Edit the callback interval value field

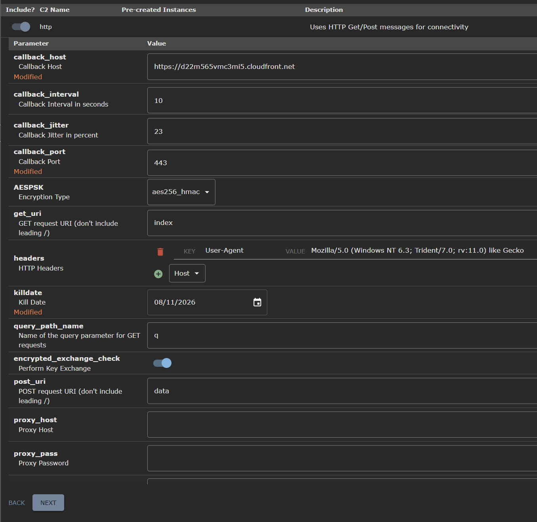[341, 101]
